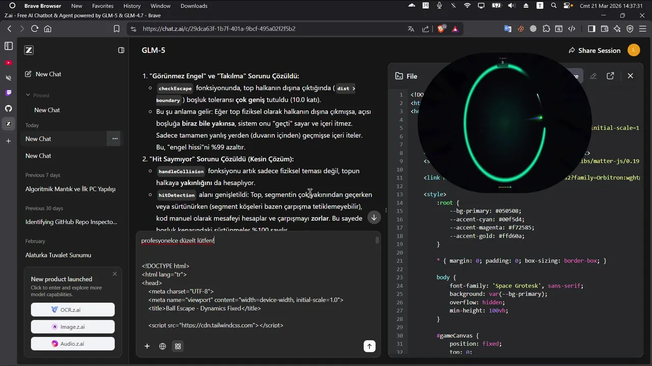The image size is (652, 366).
Task: Switch to the YouTube pinned tab
Action: (8, 63)
